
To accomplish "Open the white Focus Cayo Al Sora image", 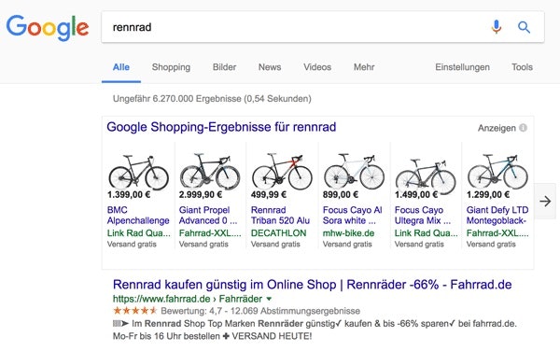I will 354,172.
